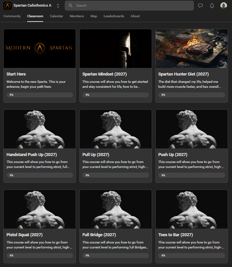
Task: Click the Pistol Squat (2027) title
Action: click(25, 235)
